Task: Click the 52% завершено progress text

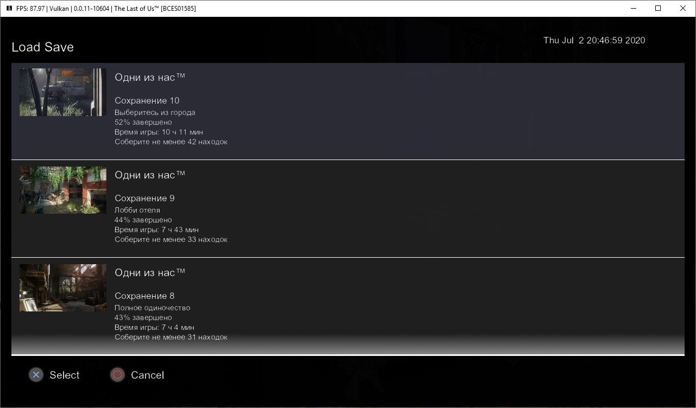Action: point(143,122)
